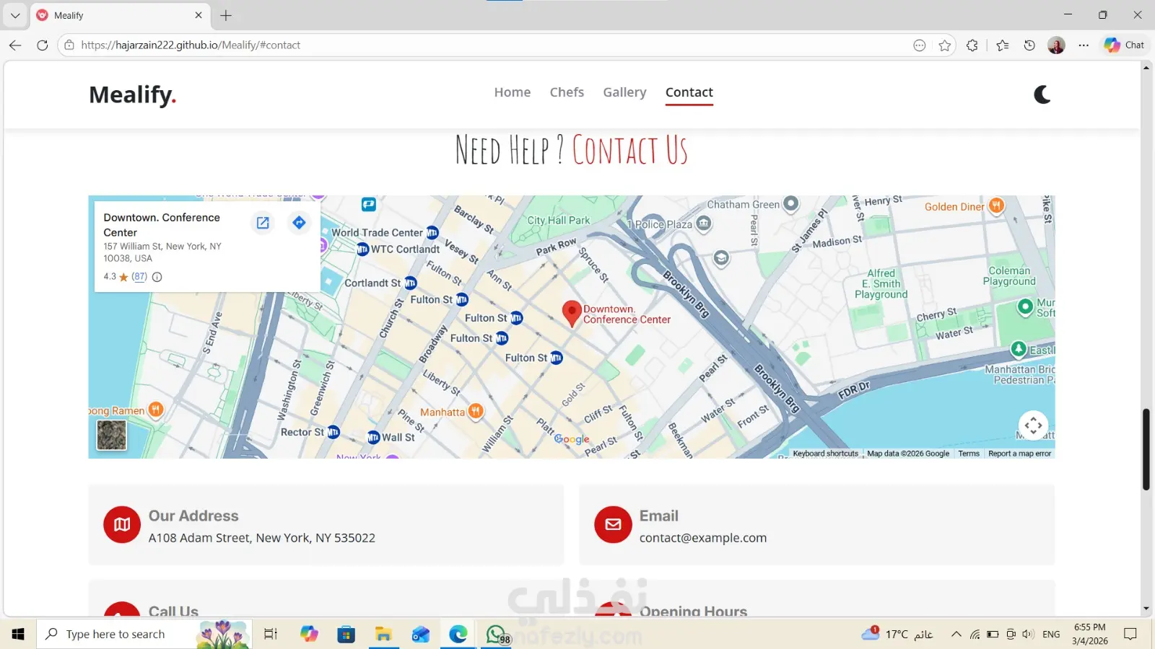Open Task View on the taskbar
The image size is (1155, 649).
click(x=271, y=634)
